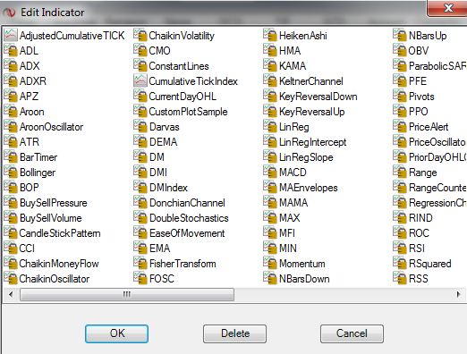
Task: Select KAMA indicator entry
Action: point(293,66)
